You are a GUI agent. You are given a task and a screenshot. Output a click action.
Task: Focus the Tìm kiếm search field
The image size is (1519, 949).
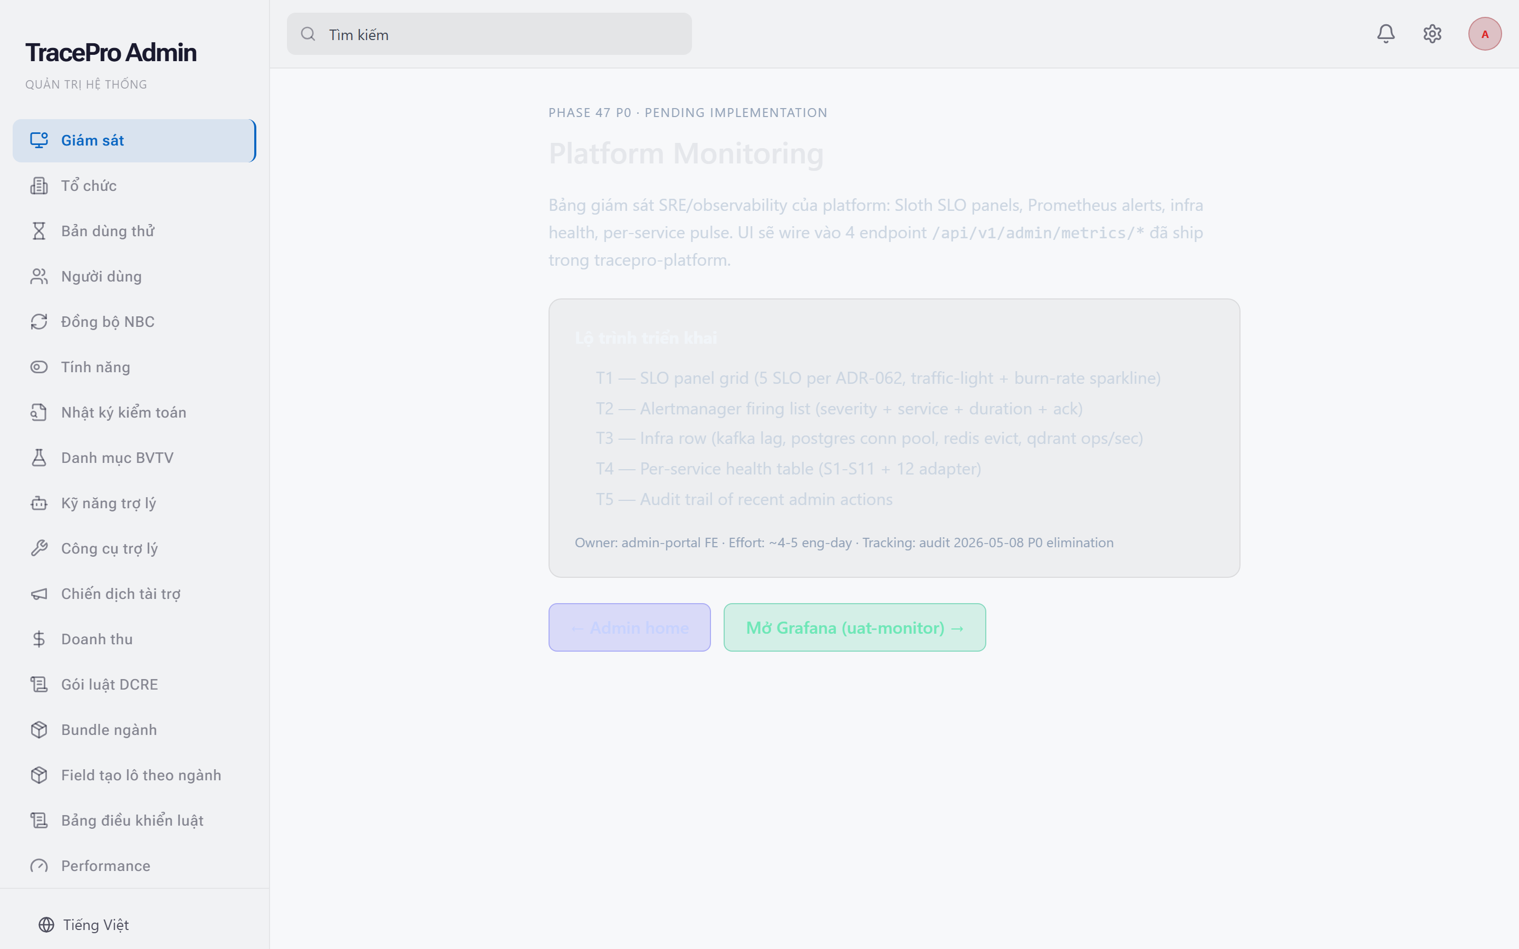[x=489, y=34]
